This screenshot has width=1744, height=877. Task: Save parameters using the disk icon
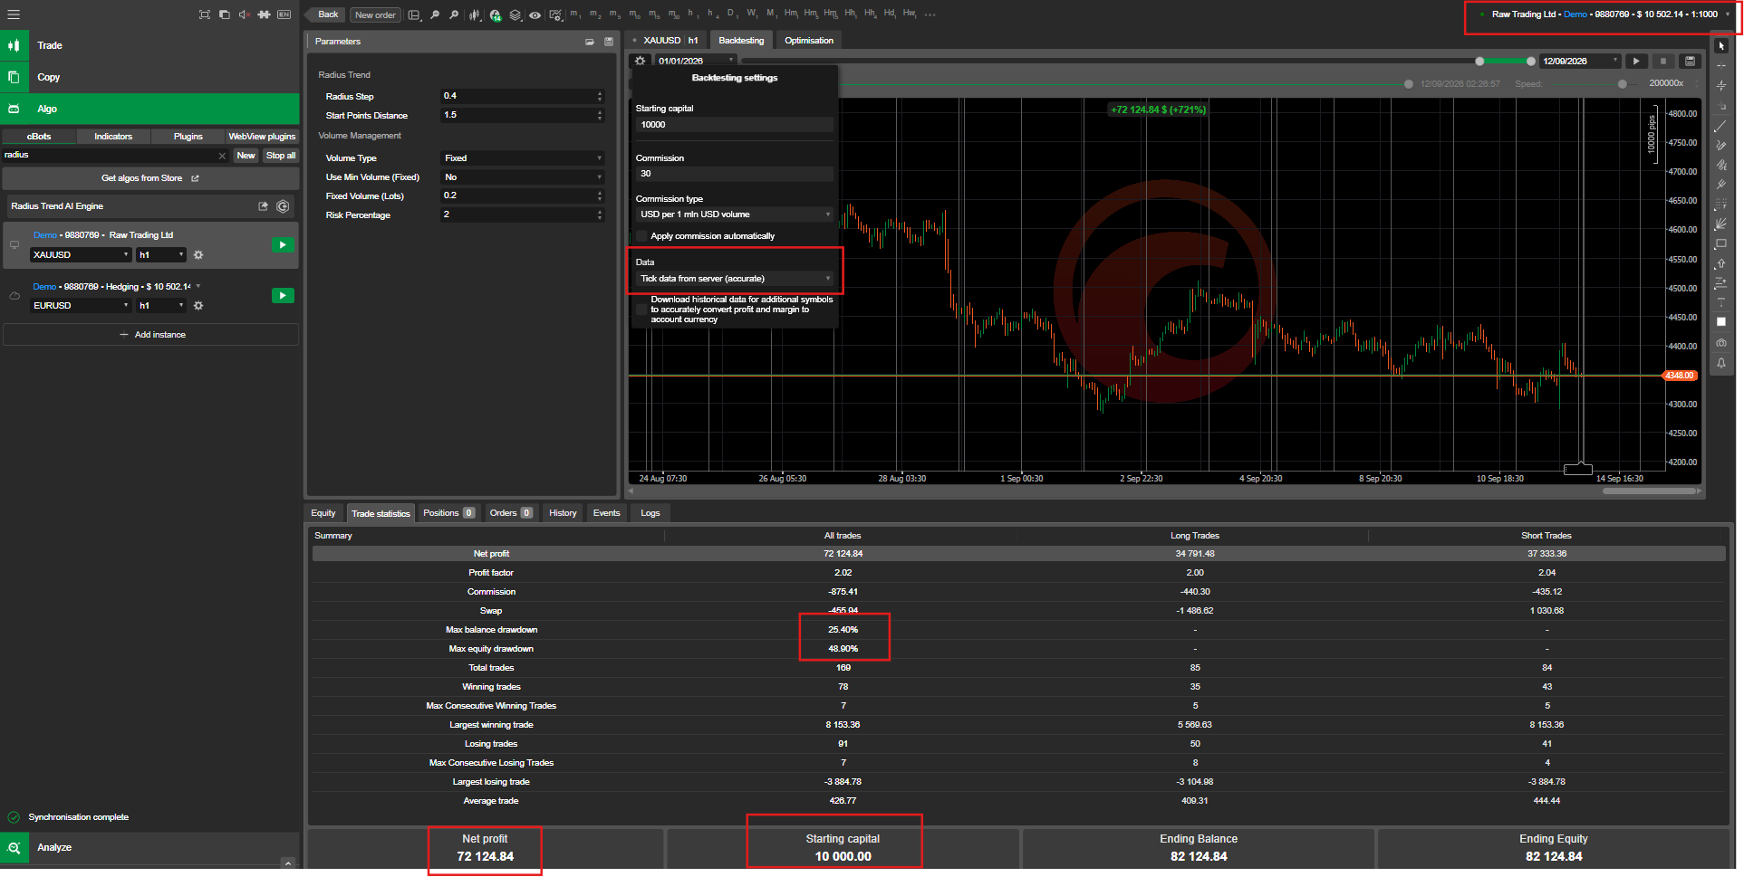pyautogui.click(x=609, y=42)
